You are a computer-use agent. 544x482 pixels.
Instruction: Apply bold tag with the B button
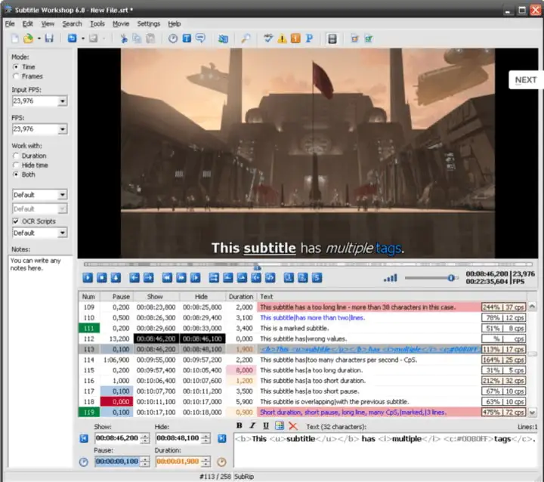click(240, 426)
